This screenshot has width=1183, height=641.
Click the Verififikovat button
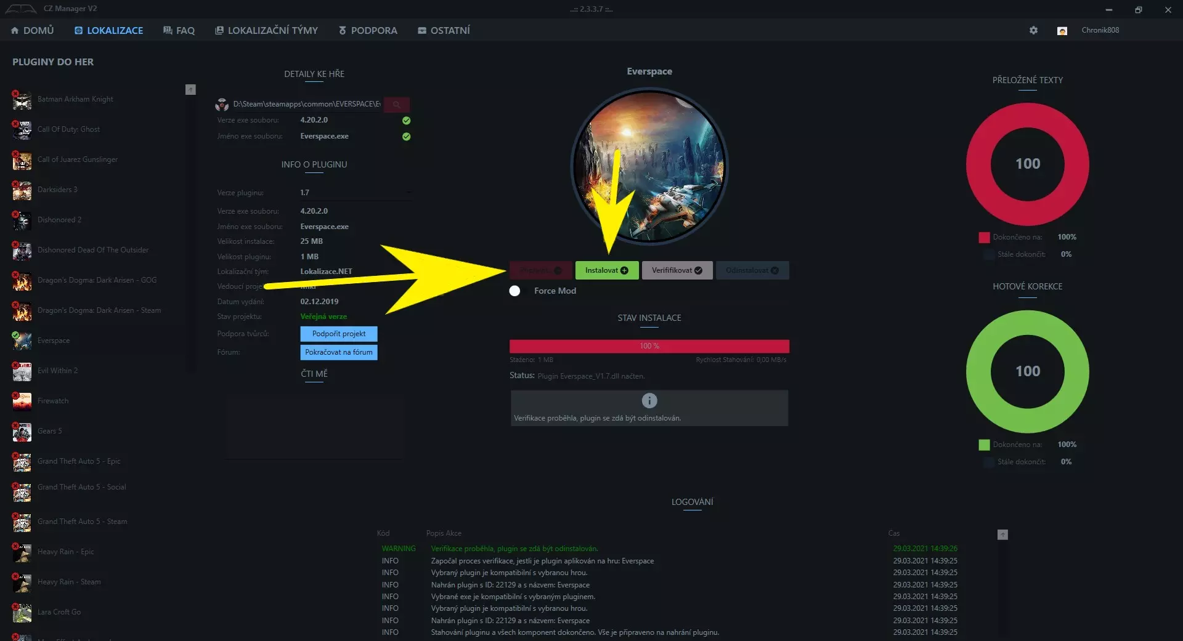[677, 270]
